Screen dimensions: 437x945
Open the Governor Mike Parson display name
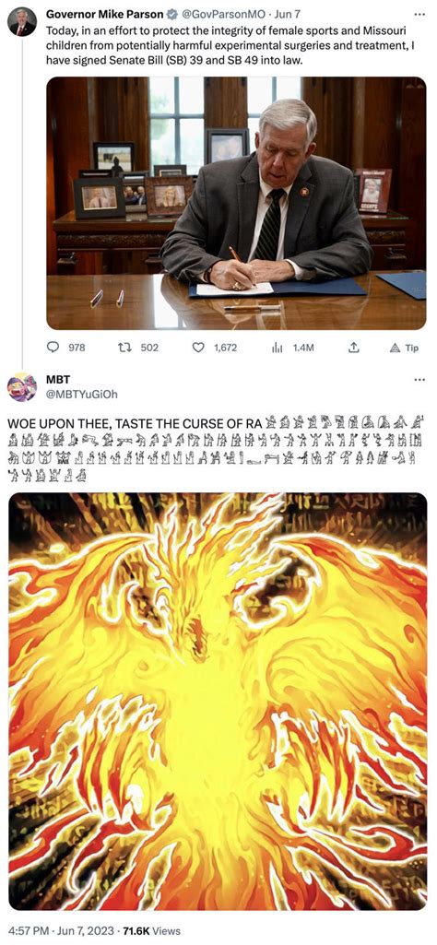coord(105,13)
